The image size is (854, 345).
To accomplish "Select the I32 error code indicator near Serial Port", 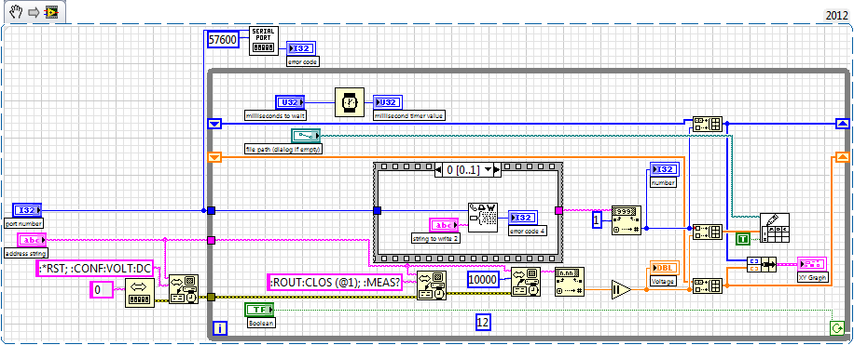I will [x=300, y=47].
